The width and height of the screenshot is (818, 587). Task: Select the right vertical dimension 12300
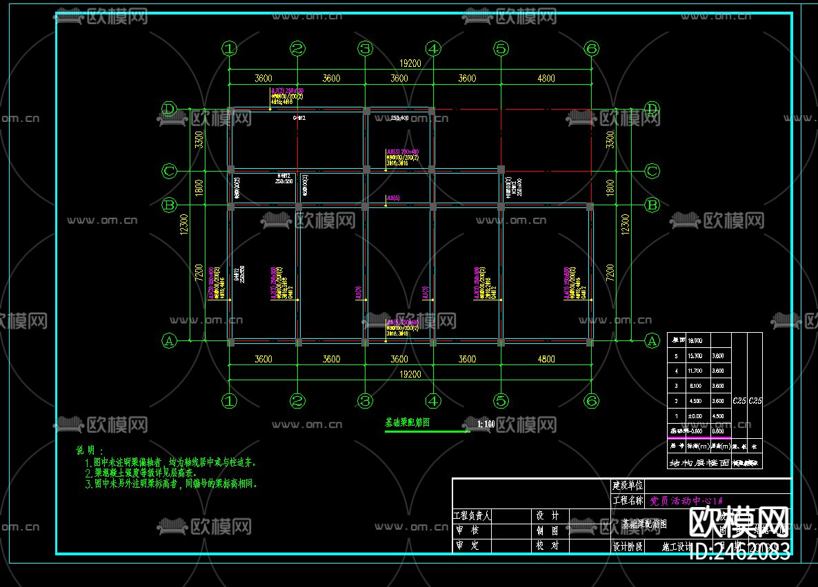(x=626, y=224)
